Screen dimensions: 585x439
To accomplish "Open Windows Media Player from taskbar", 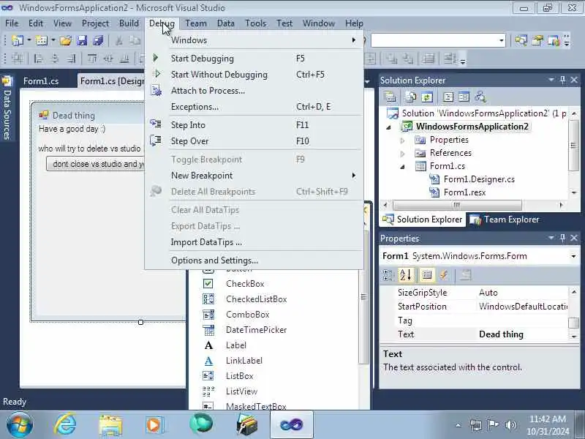I will point(154,424).
